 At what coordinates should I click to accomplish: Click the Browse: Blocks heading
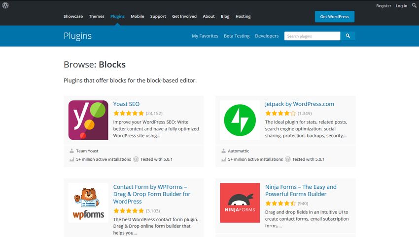pyautogui.click(x=95, y=64)
